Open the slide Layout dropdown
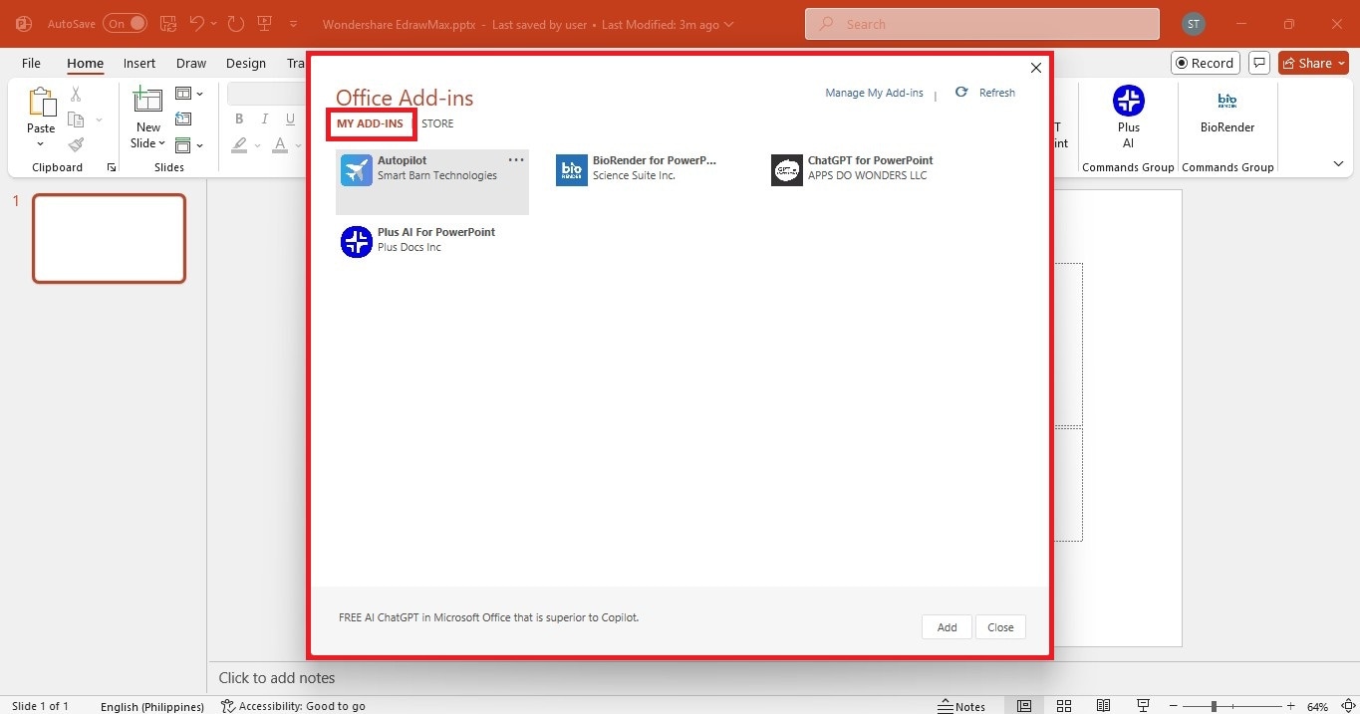This screenshot has width=1360, height=714. click(x=189, y=94)
